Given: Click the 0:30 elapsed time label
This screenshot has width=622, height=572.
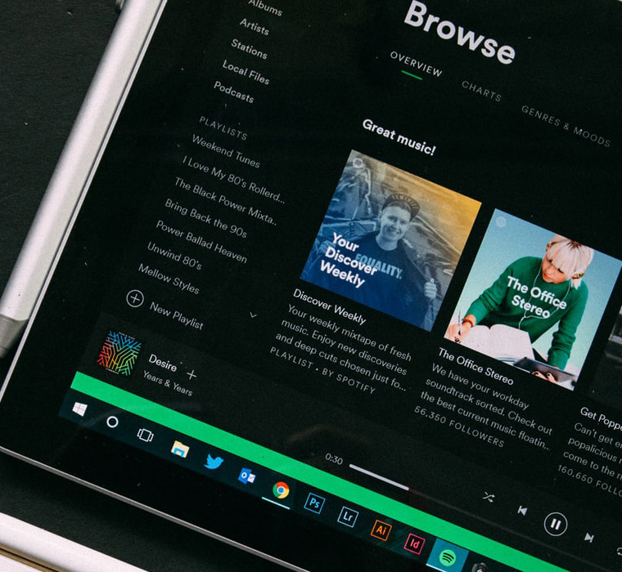Looking at the screenshot, I should click(334, 459).
